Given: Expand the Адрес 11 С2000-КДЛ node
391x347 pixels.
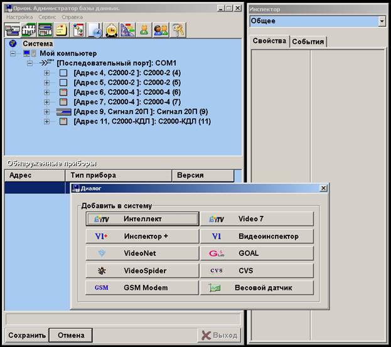Looking at the screenshot, I should coord(47,122).
